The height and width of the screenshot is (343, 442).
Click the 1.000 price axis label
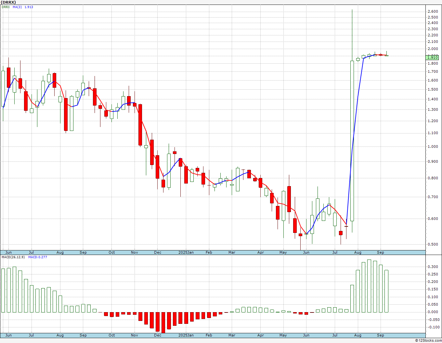pyautogui.click(x=433, y=146)
